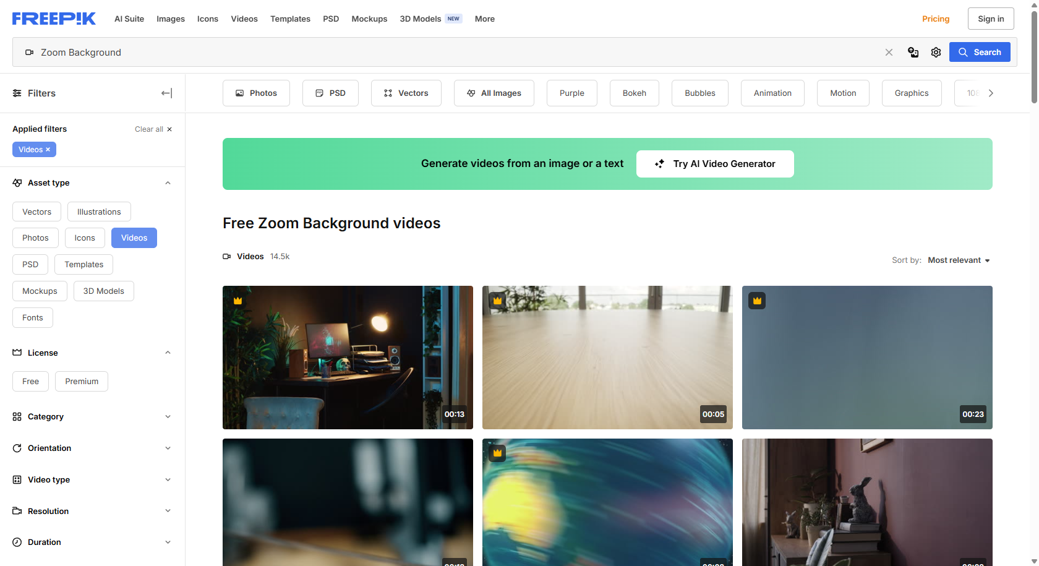The height and width of the screenshot is (566, 1039).
Task: Click the Try AI Video Generator button
Action: click(715, 164)
